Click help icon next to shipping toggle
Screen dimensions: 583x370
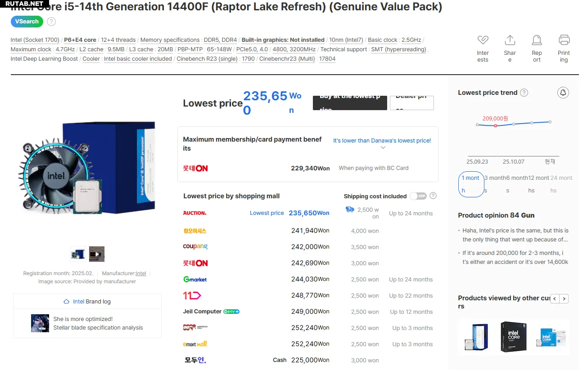(433, 196)
